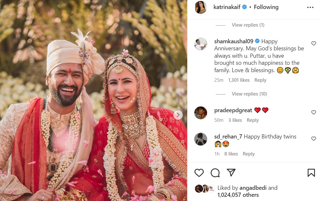Like pradeepdgreat's comment
The height and width of the screenshot is (201, 319).
click(314, 112)
